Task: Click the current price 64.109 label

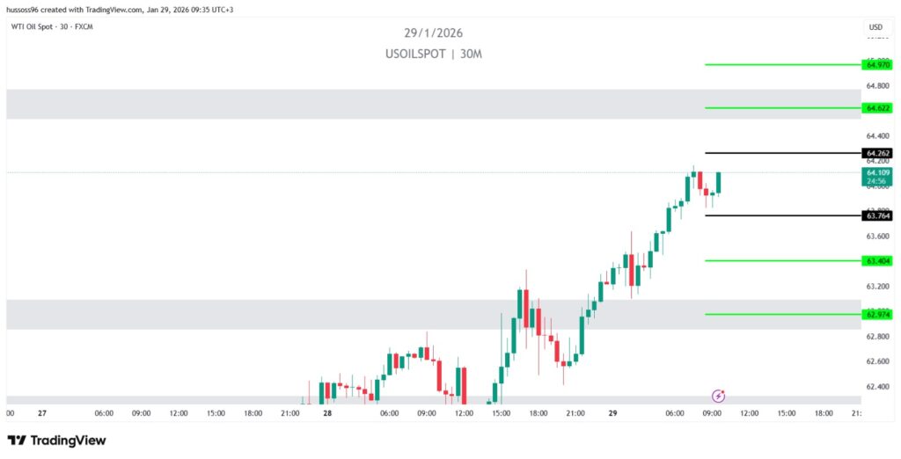Action: (x=878, y=176)
